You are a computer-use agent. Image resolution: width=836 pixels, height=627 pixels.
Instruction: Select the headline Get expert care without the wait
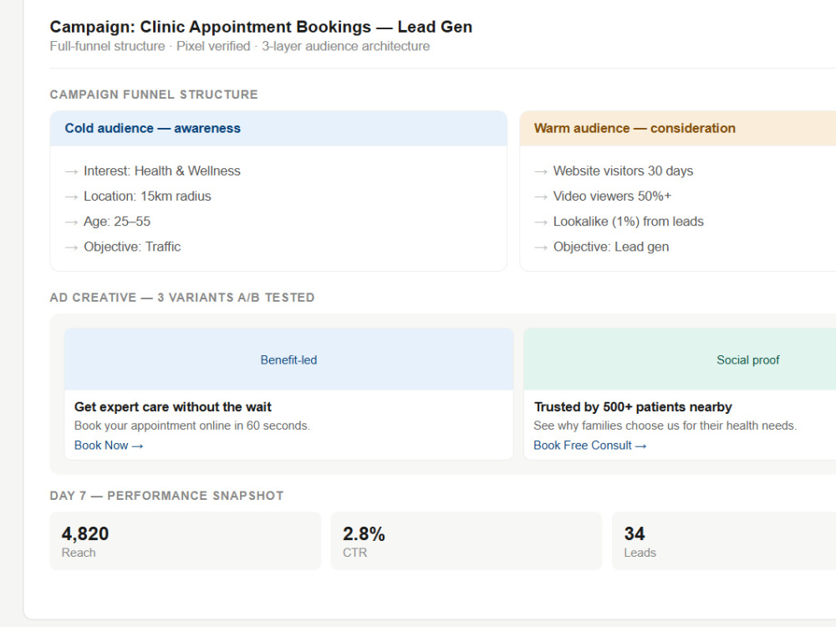pos(173,407)
